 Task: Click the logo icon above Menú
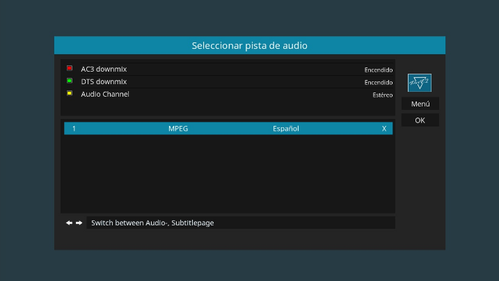pos(419,83)
